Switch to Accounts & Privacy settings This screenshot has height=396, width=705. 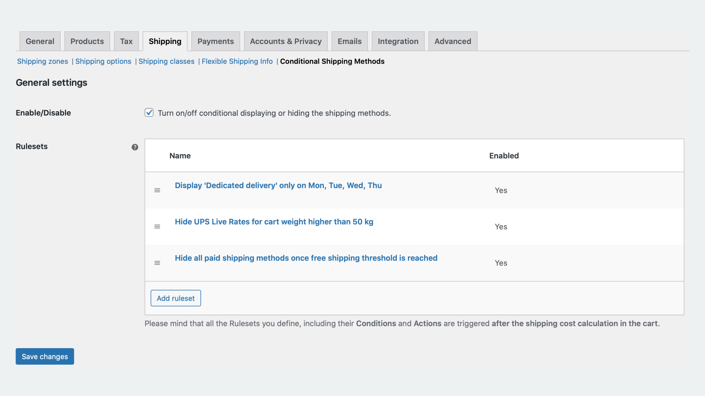(285, 41)
